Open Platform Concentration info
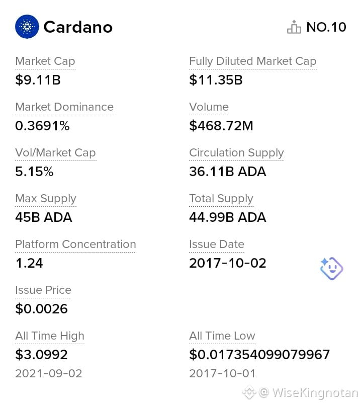The width and height of the screenshot is (362, 405). (75, 245)
